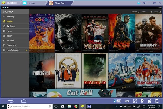Open the Trending section in sidebar
The height and width of the screenshot is (109, 163).
click(x=15, y=17)
